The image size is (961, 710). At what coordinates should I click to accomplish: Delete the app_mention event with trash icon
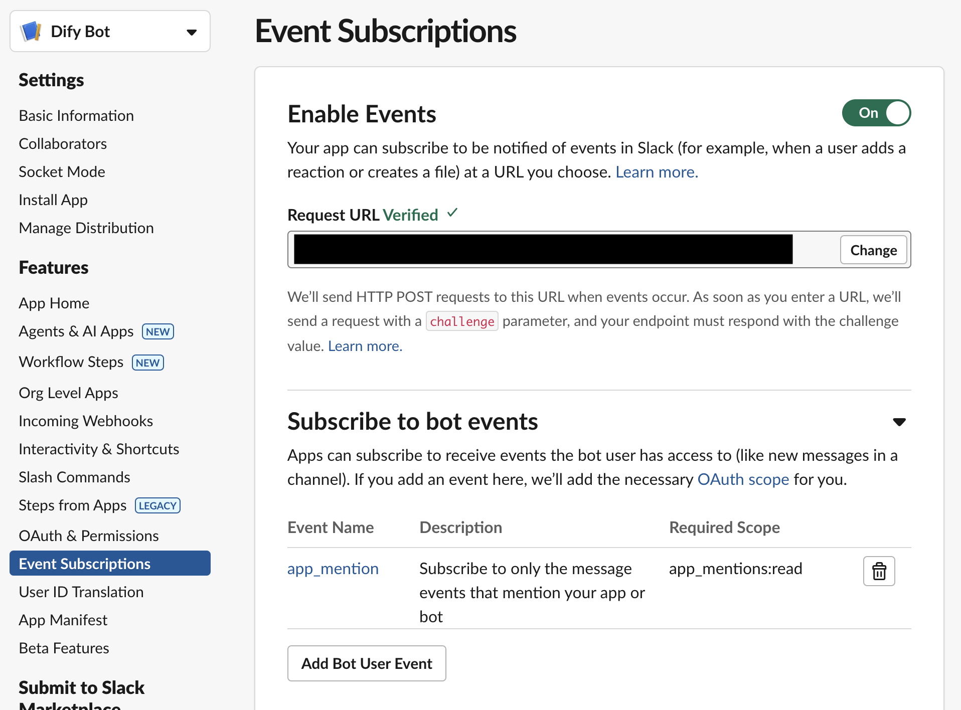[x=879, y=571]
